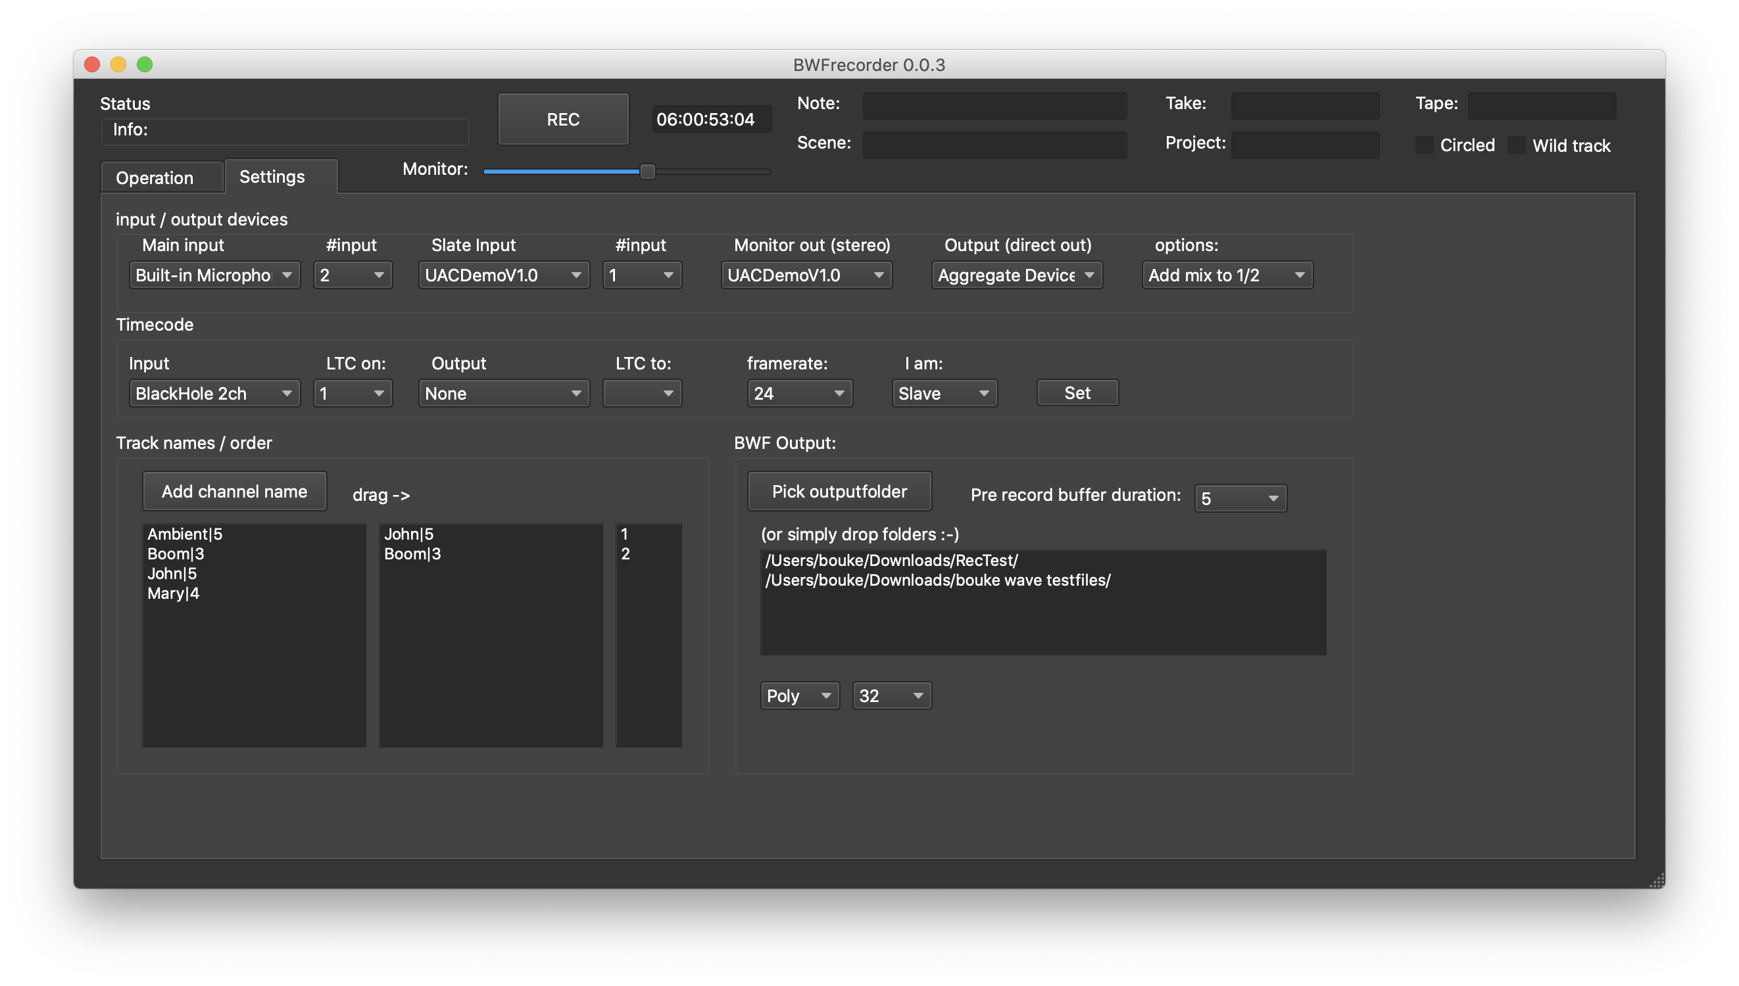Change the I am Slave dropdown

tap(944, 394)
